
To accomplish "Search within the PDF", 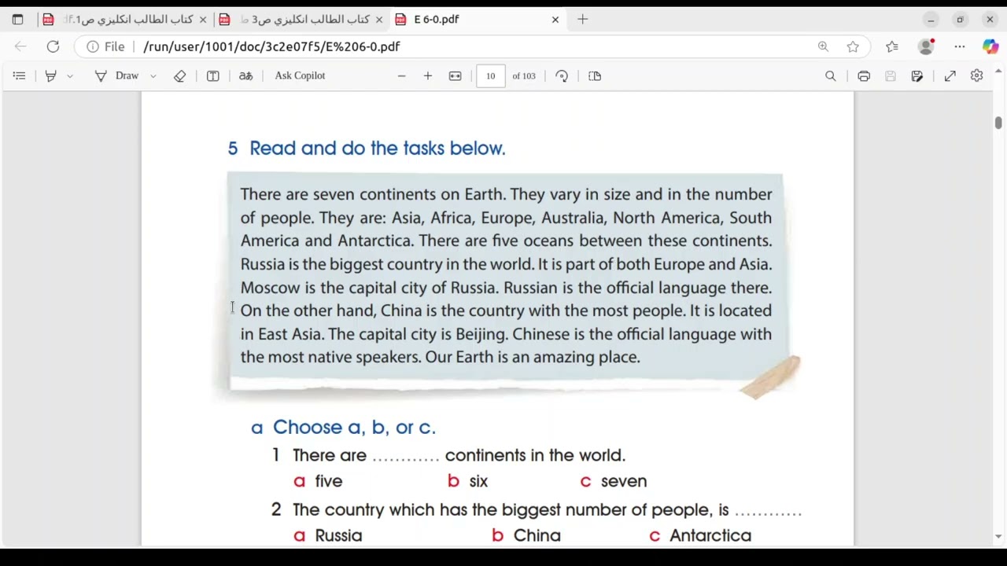I will coord(831,75).
